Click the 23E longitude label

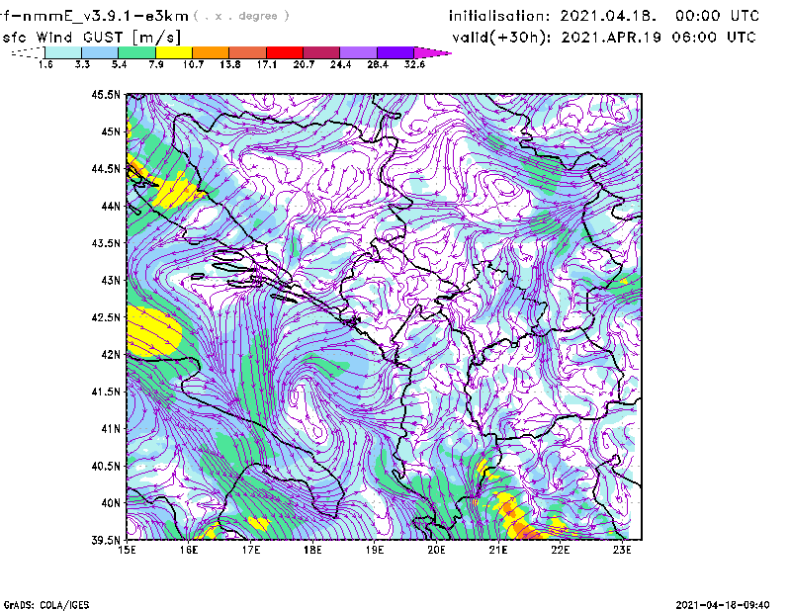[622, 550]
